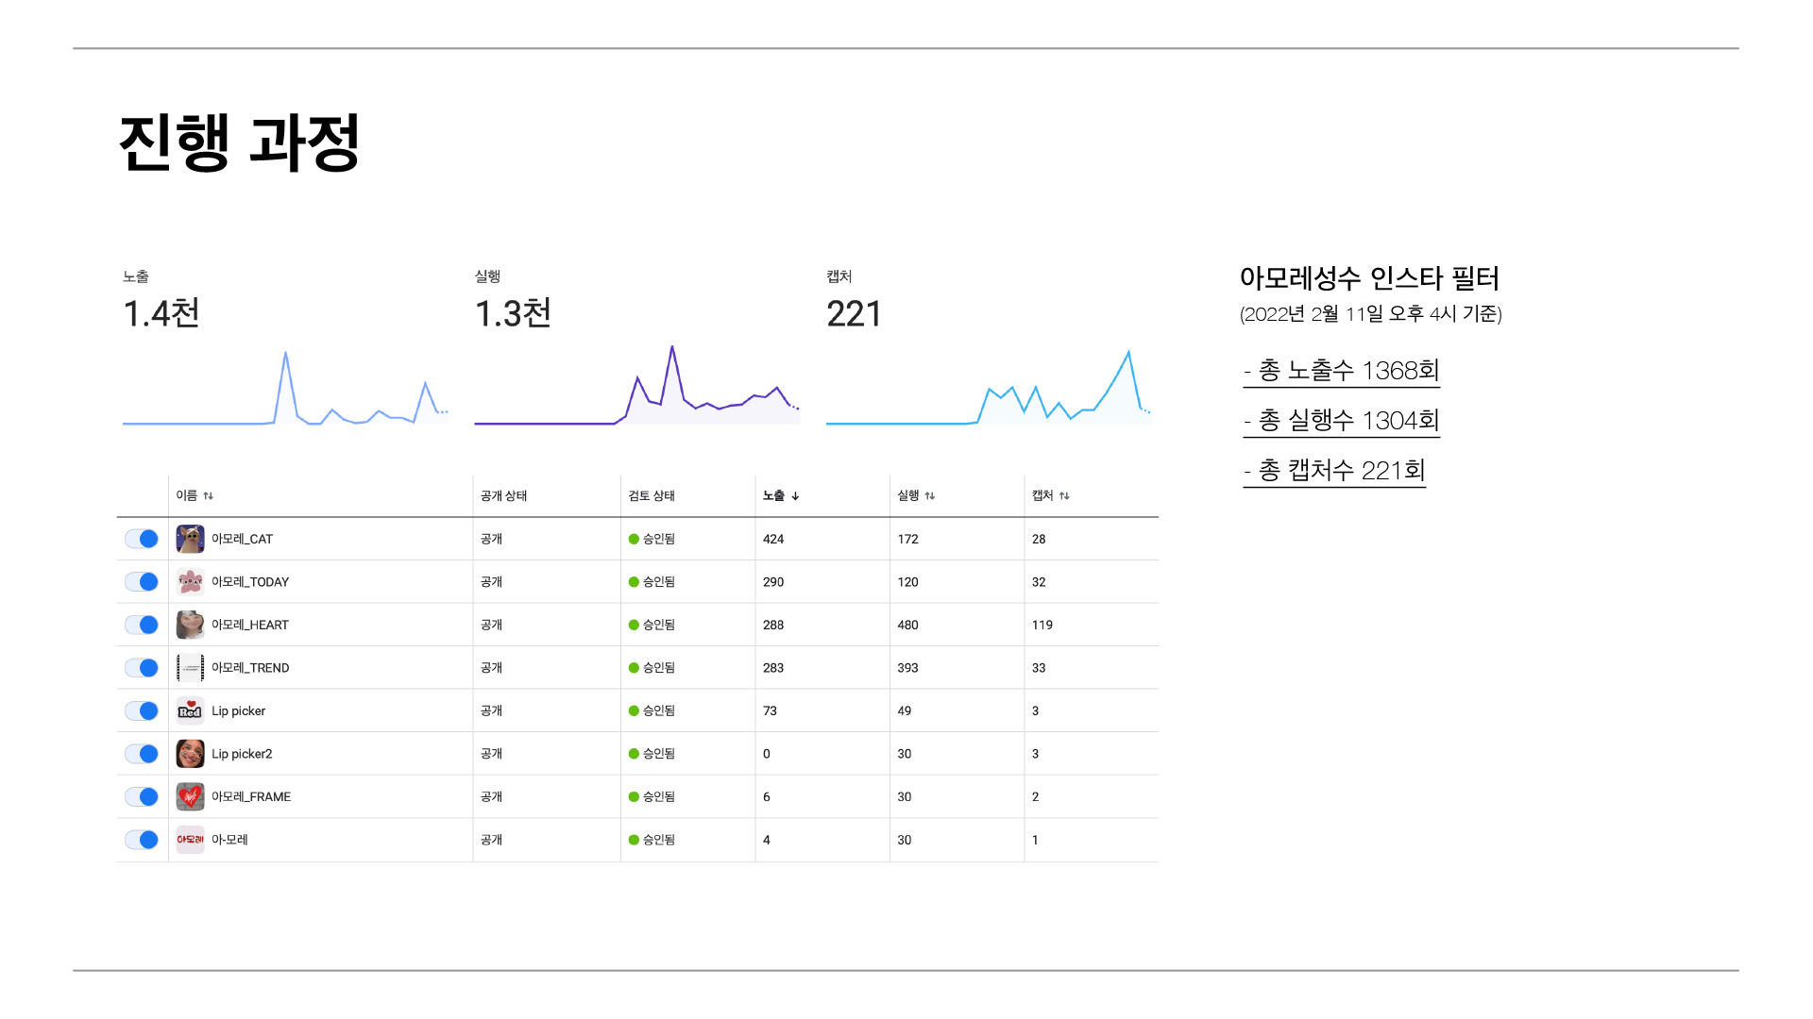Open the 아모레_HEART filter name
The width and height of the screenshot is (1813, 1019).
[x=250, y=625]
